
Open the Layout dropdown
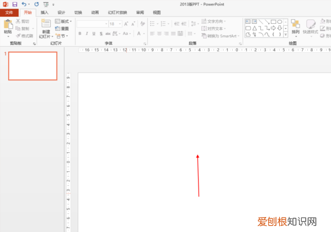click(x=63, y=21)
